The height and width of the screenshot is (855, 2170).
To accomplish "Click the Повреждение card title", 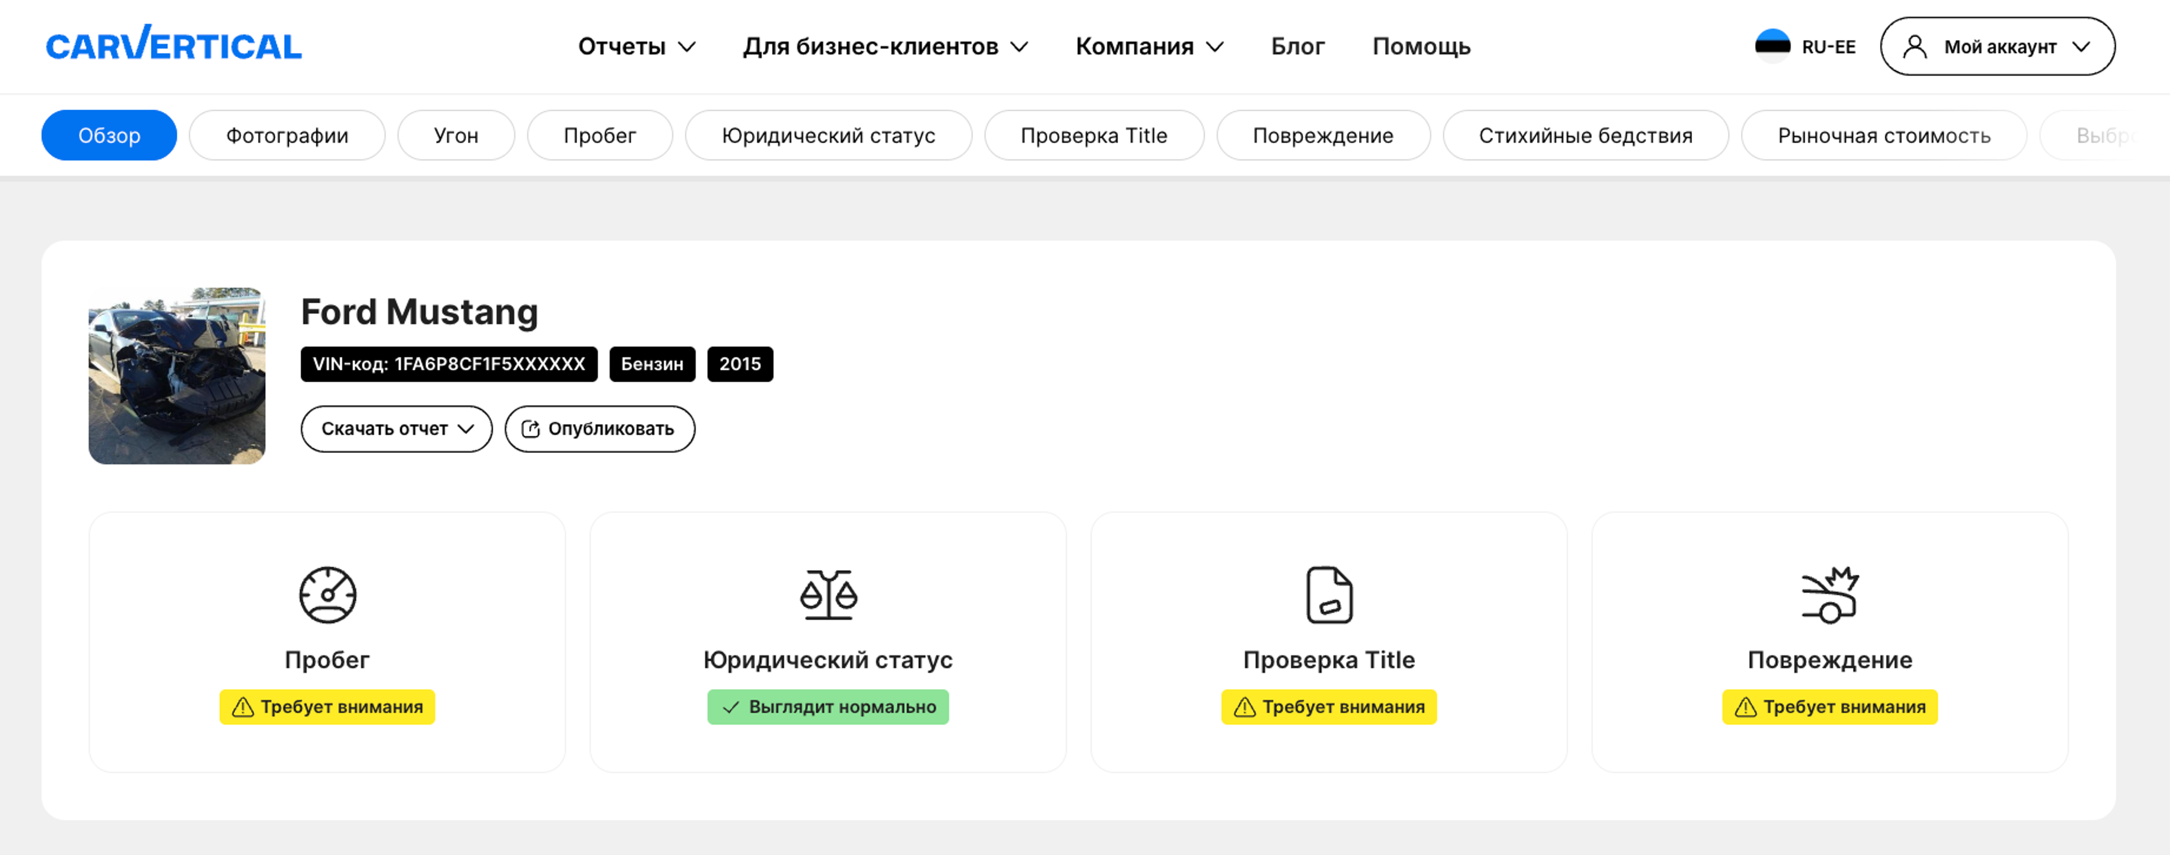I will point(1830,660).
